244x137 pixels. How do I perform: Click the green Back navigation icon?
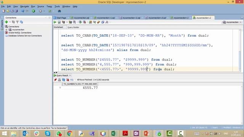click(33, 11)
